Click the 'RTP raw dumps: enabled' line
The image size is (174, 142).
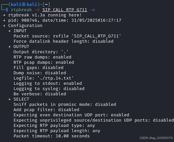pos(42,57)
